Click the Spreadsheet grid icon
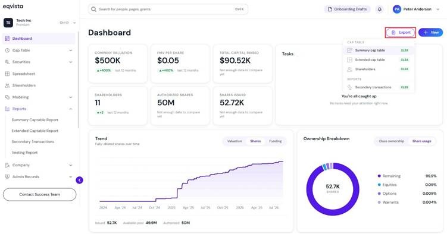 7,74
